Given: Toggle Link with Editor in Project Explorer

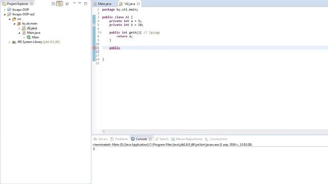Looking at the screenshot, I should coord(59,4).
